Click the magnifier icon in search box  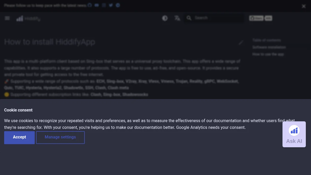tap(189, 18)
